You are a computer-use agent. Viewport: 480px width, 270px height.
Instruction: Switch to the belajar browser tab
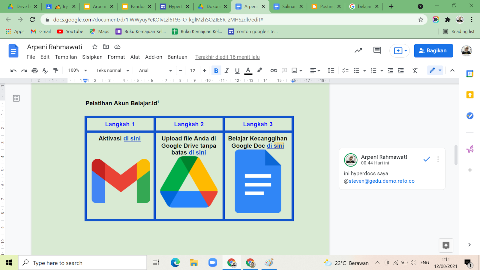coord(364,6)
